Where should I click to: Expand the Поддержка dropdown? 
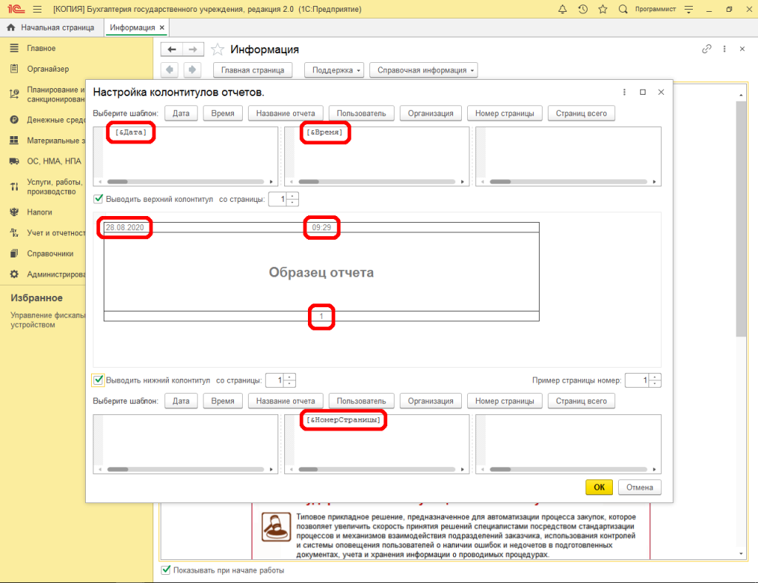pyautogui.click(x=337, y=70)
